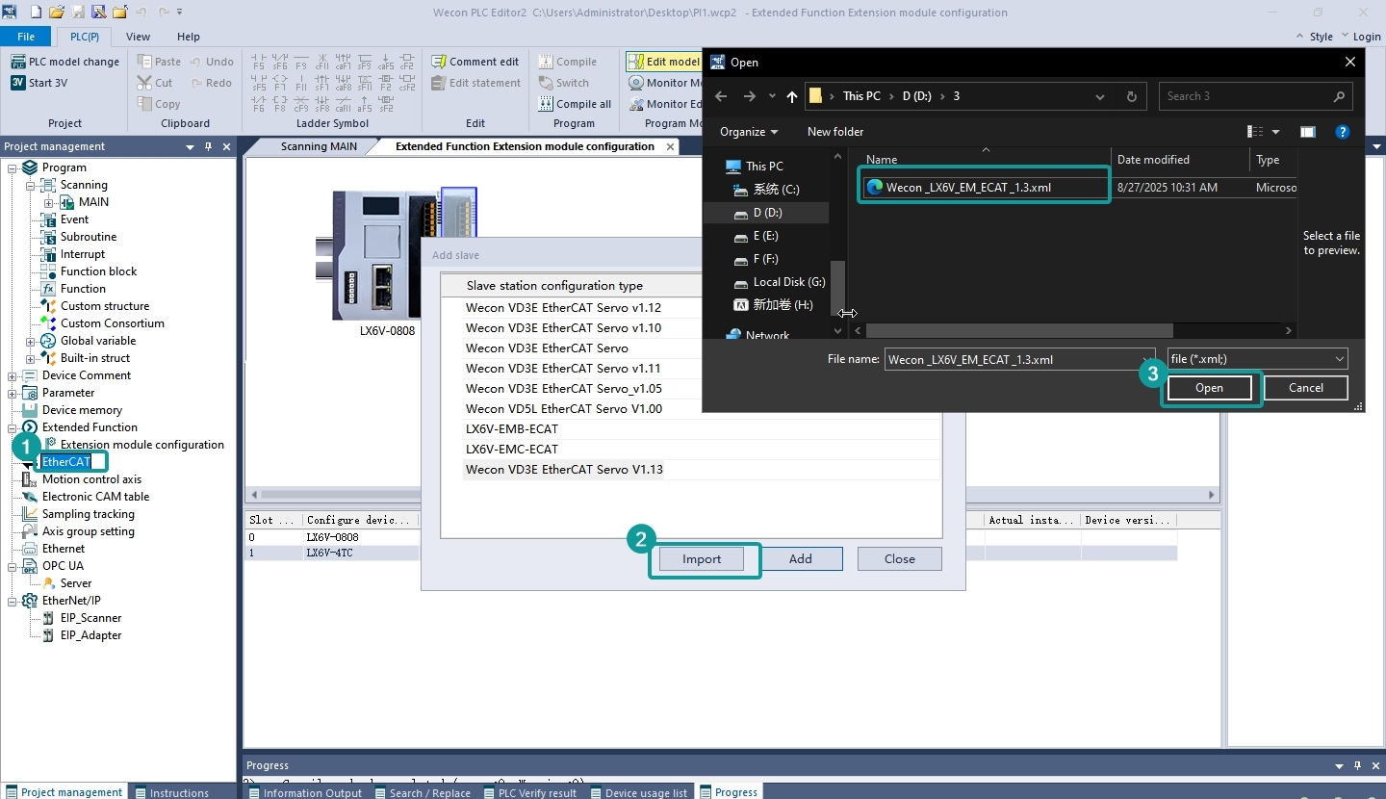Select the Electronic CAM table item
Viewport: 1386px width, 799px height.
(x=95, y=497)
